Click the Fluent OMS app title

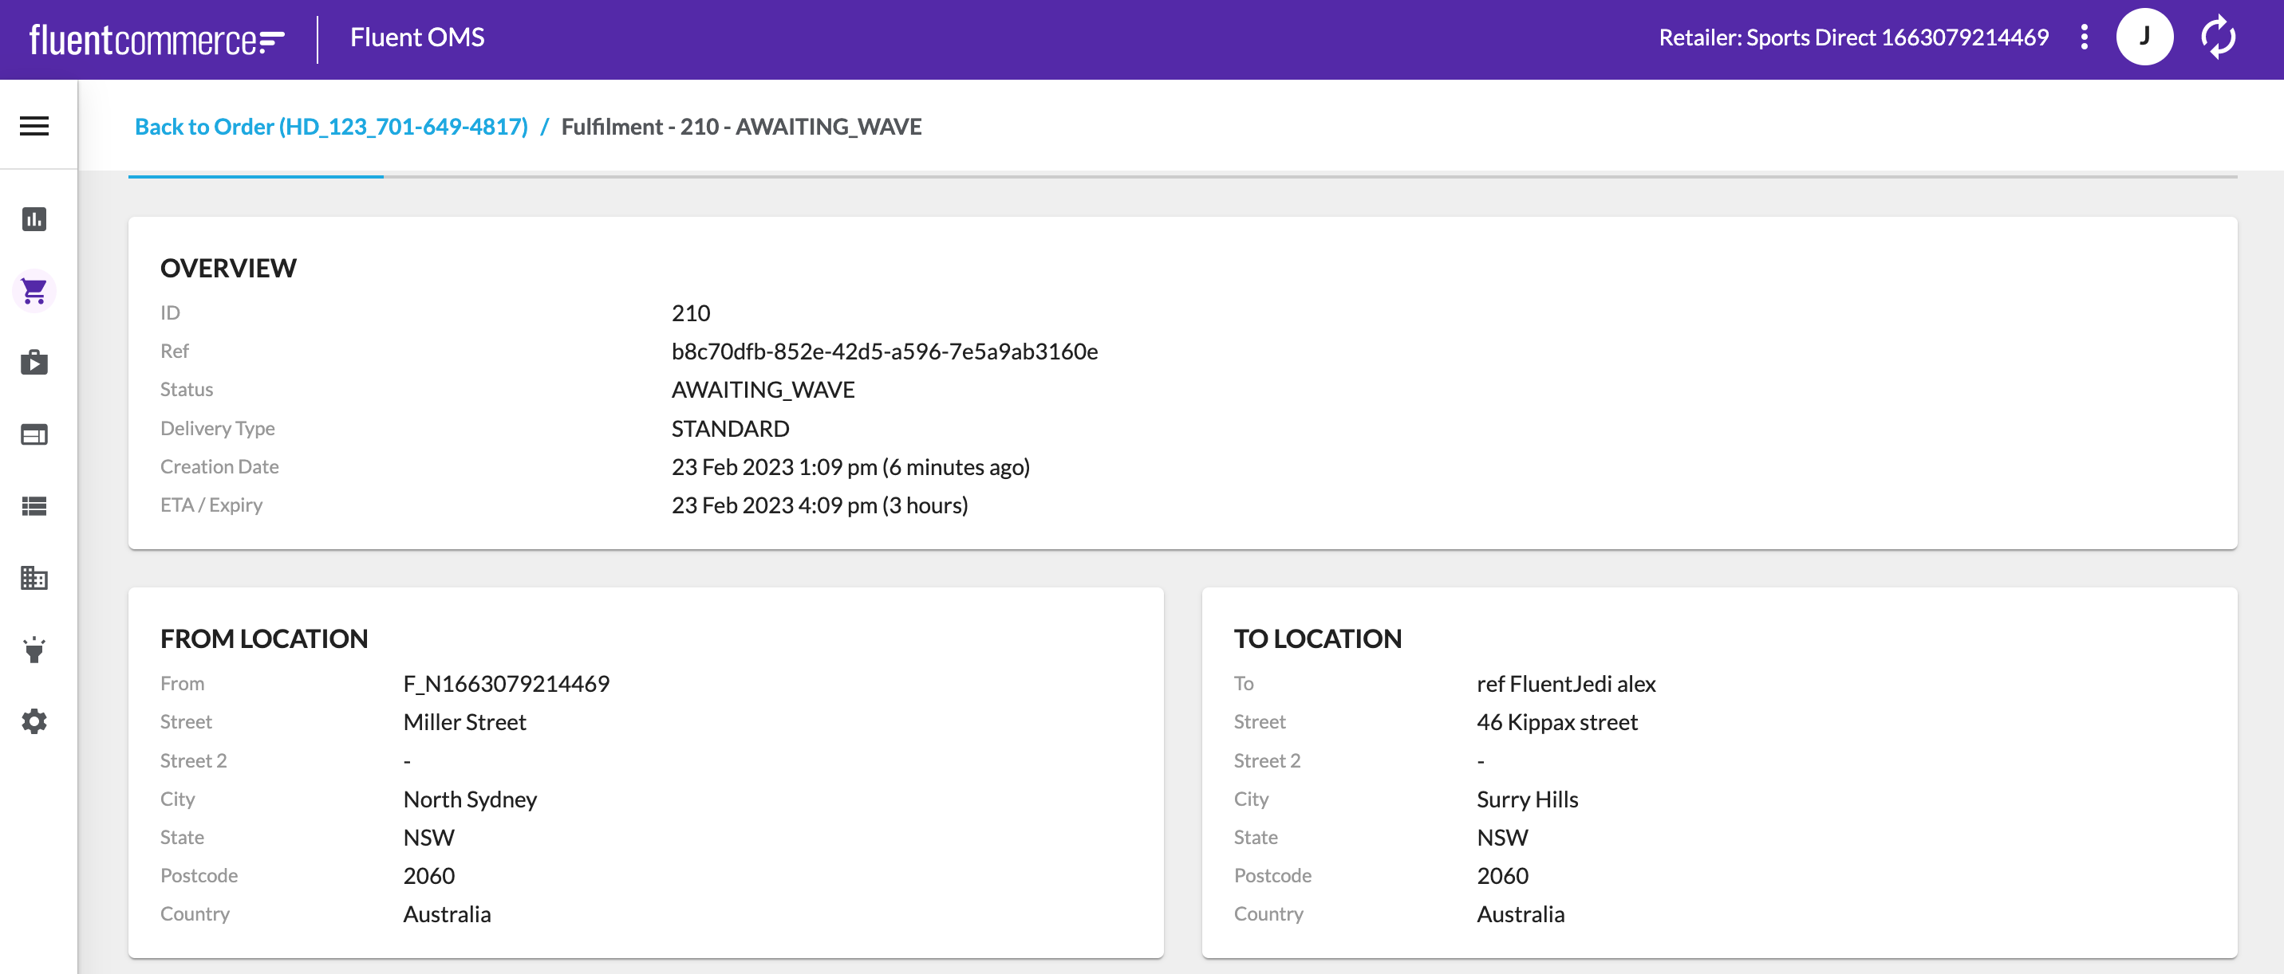point(416,37)
